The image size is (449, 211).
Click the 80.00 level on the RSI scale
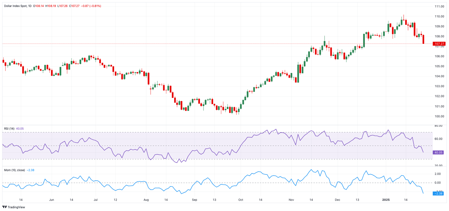point(438,126)
